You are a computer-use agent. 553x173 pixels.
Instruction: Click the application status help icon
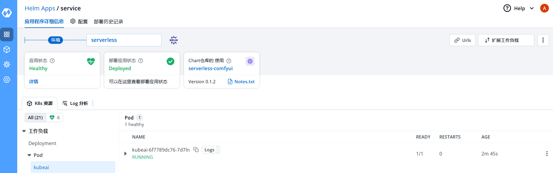point(52,61)
